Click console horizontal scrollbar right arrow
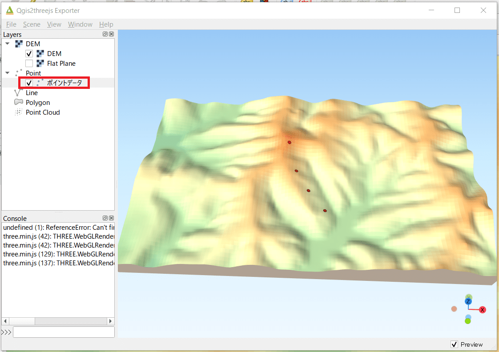This screenshot has height=352, width=499. tap(110, 321)
